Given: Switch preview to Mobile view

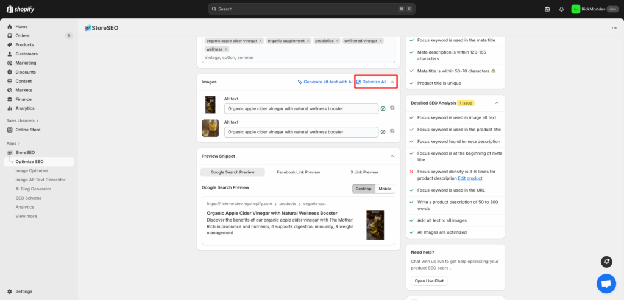Looking at the screenshot, I should [385, 189].
